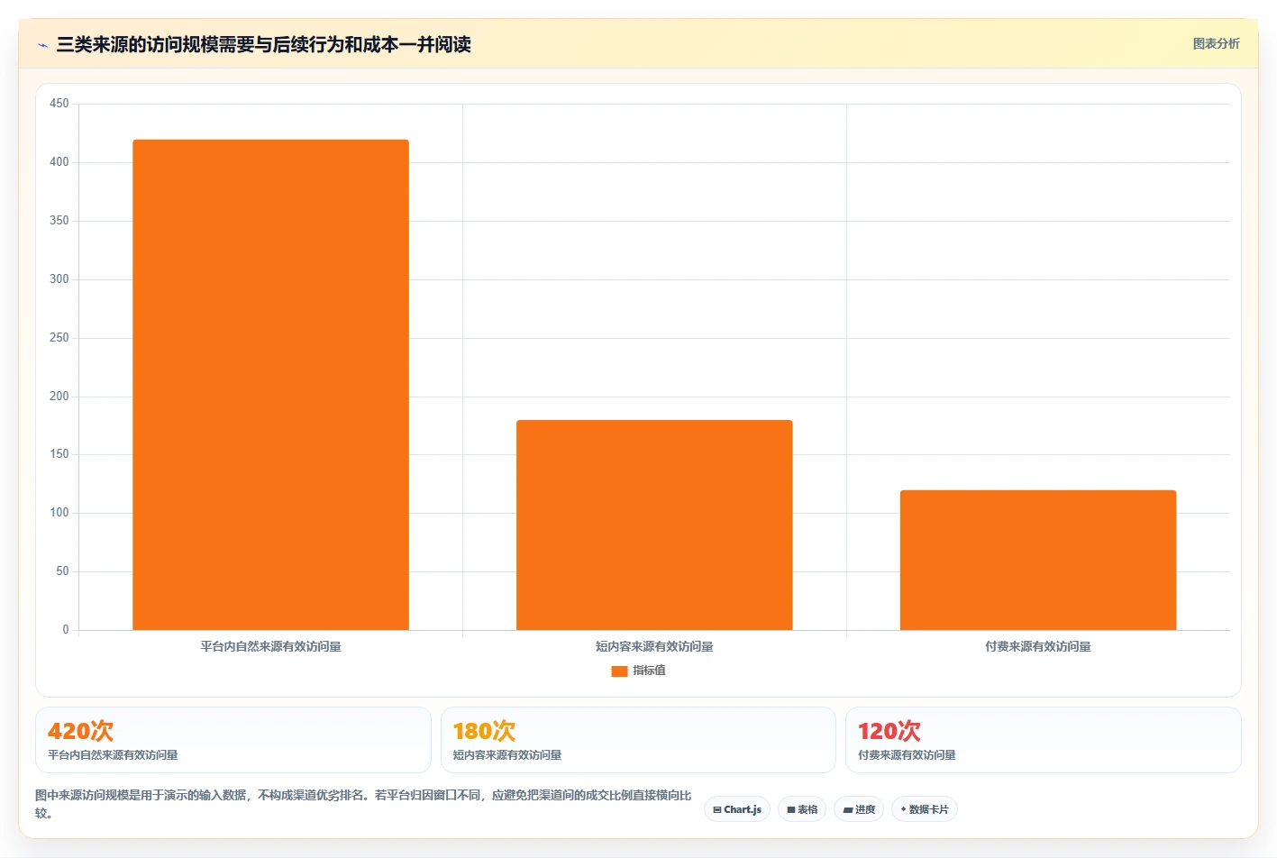Click the 表格 tag chip
Viewport: 1277px width, 858px height.
[802, 809]
